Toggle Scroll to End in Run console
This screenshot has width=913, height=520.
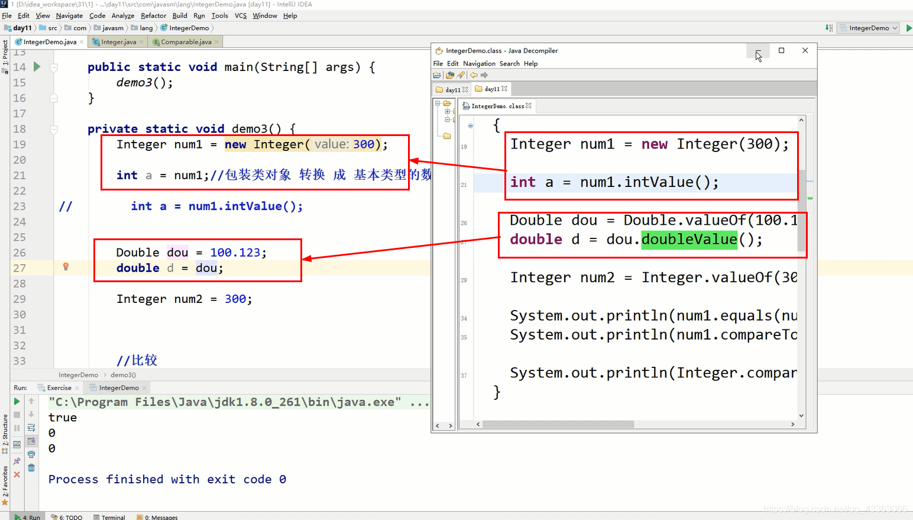pos(31,441)
